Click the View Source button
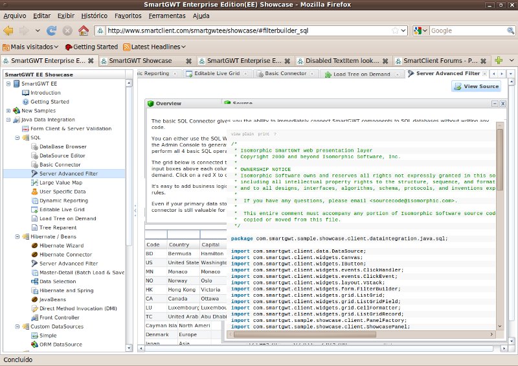Image resolution: width=518 pixels, height=366 pixels. [476, 86]
